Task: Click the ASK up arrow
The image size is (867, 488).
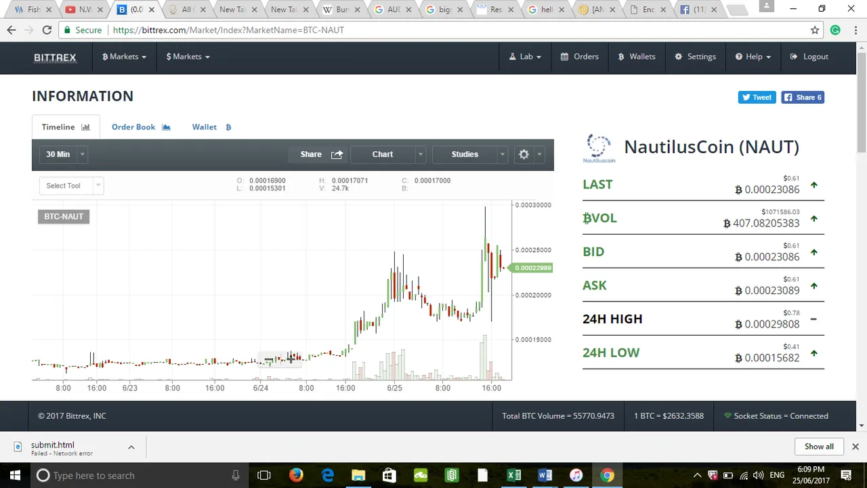Action: 813,286
